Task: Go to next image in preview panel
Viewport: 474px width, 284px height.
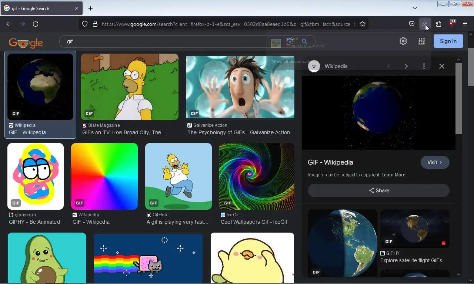Action: tap(406, 66)
